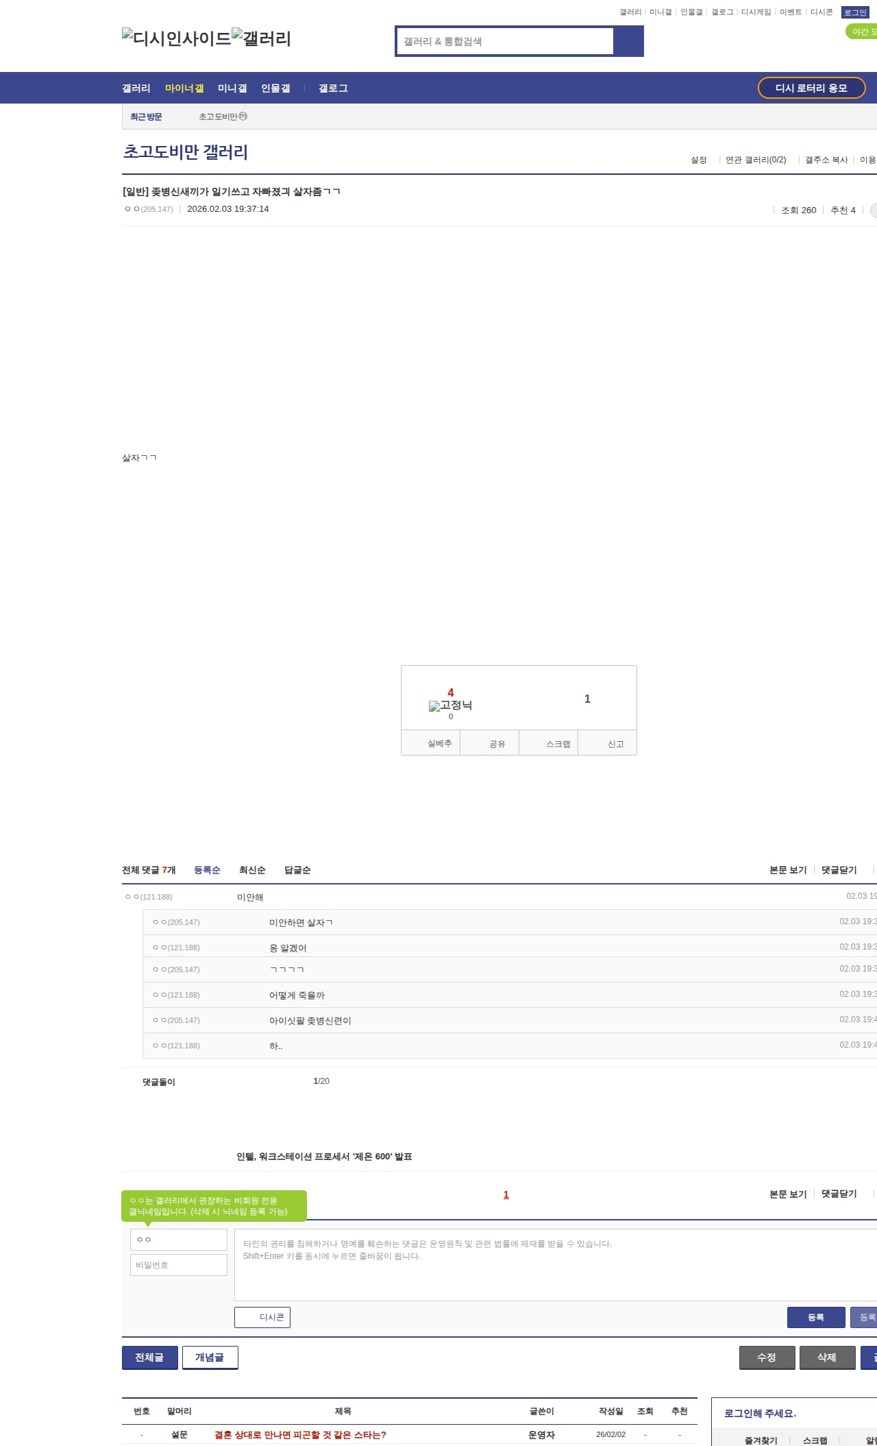
Task: Select 인물갤 in the blue navigation bar
Action: tap(275, 88)
